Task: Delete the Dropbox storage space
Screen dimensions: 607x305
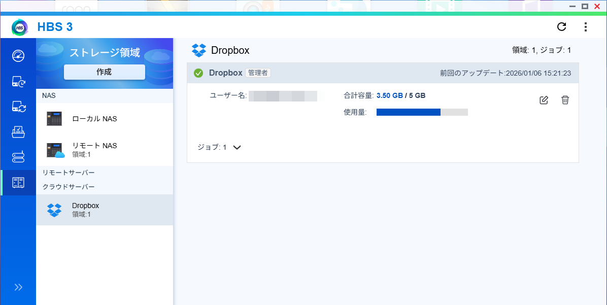Action: [x=565, y=100]
